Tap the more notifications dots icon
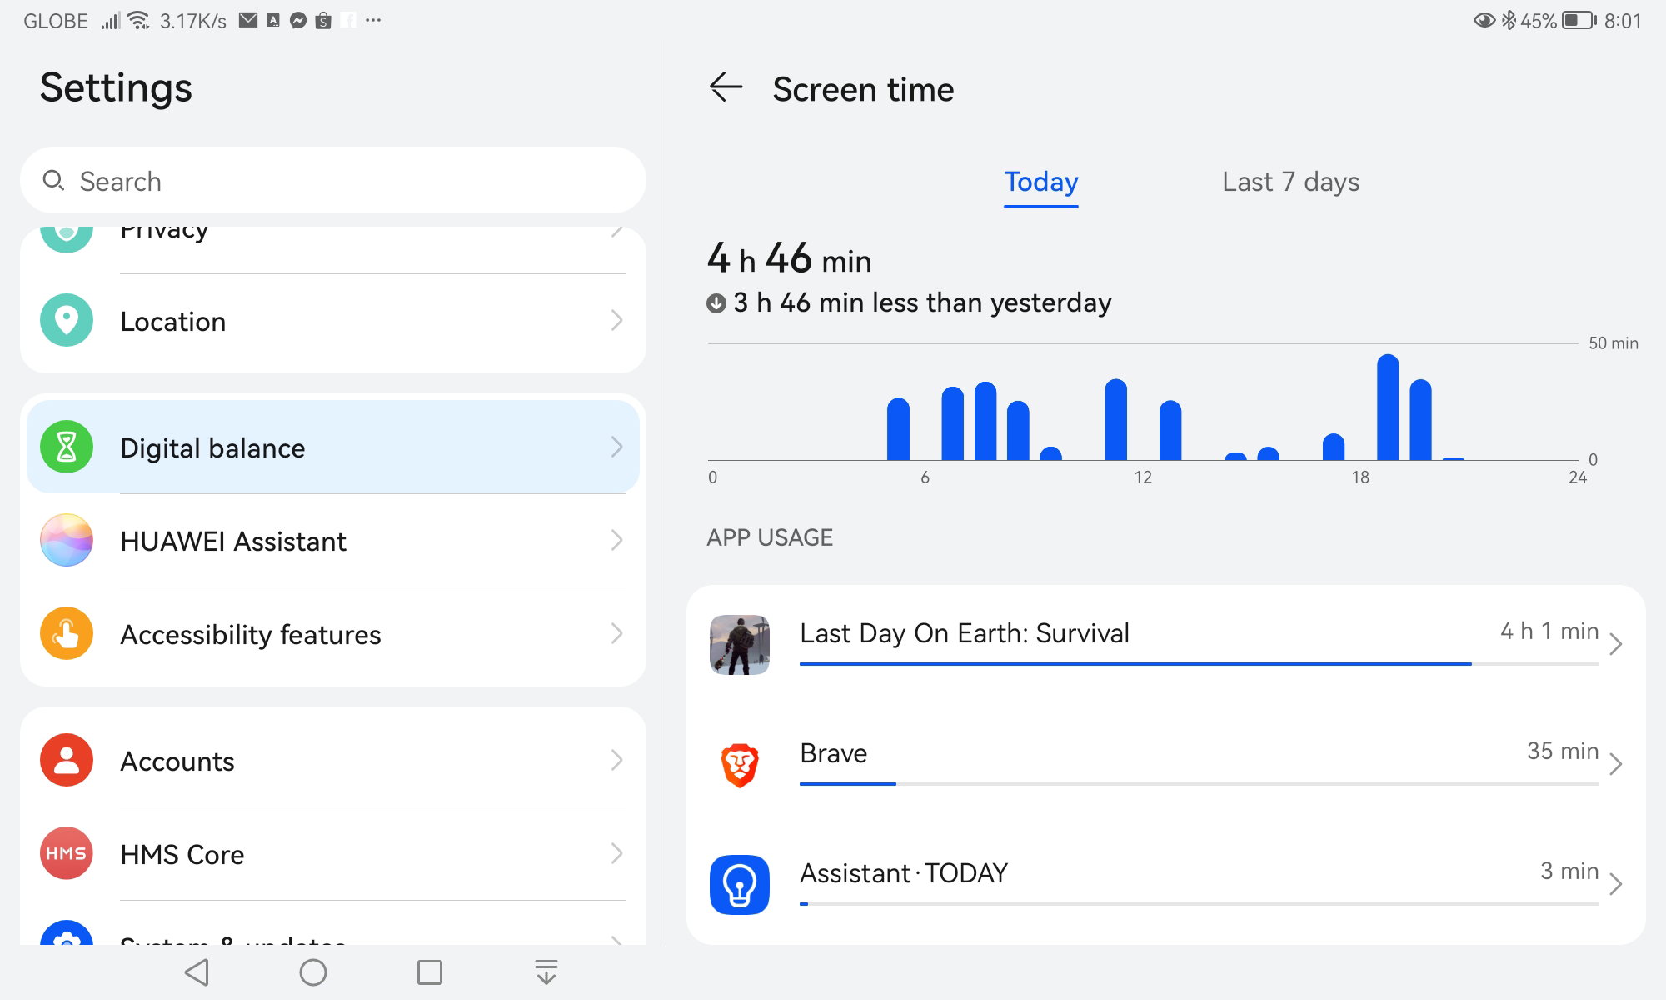Viewport: 1666px width, 1000px height. pyautogui.click(x=373, y=20)
